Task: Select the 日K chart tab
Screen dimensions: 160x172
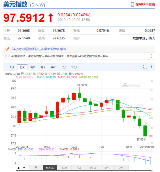Action: 22,67
